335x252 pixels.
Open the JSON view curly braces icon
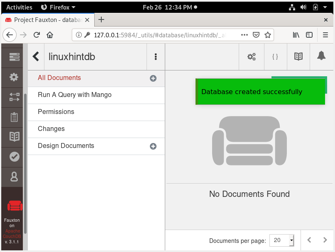(x=275, y=57)
